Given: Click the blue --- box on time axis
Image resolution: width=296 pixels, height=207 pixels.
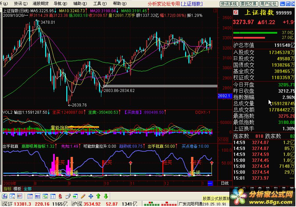Looking at the screenshot, I should coord(210,183).
